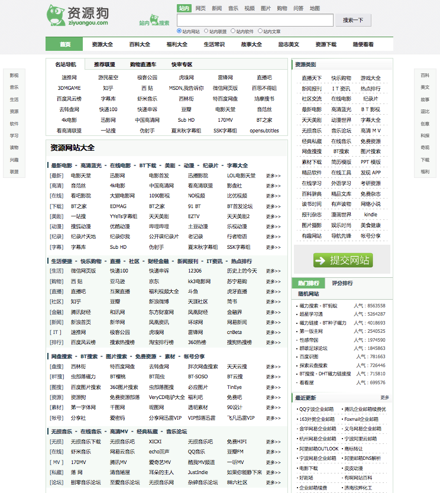Click 联盟 in the left sidebar
The width and height of the screenshot is (440, 493).
(x=14, y=171)
